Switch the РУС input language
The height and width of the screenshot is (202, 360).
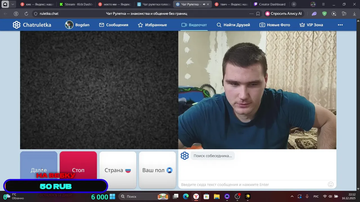(x=316, y=196)
